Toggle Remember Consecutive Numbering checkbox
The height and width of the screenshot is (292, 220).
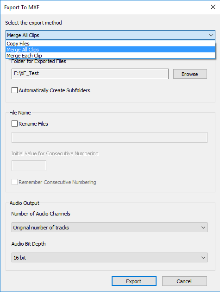[x=14, y=182]
